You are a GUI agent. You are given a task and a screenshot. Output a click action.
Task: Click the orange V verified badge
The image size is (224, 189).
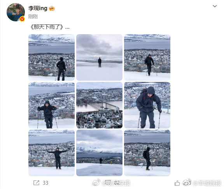point(22,19)
